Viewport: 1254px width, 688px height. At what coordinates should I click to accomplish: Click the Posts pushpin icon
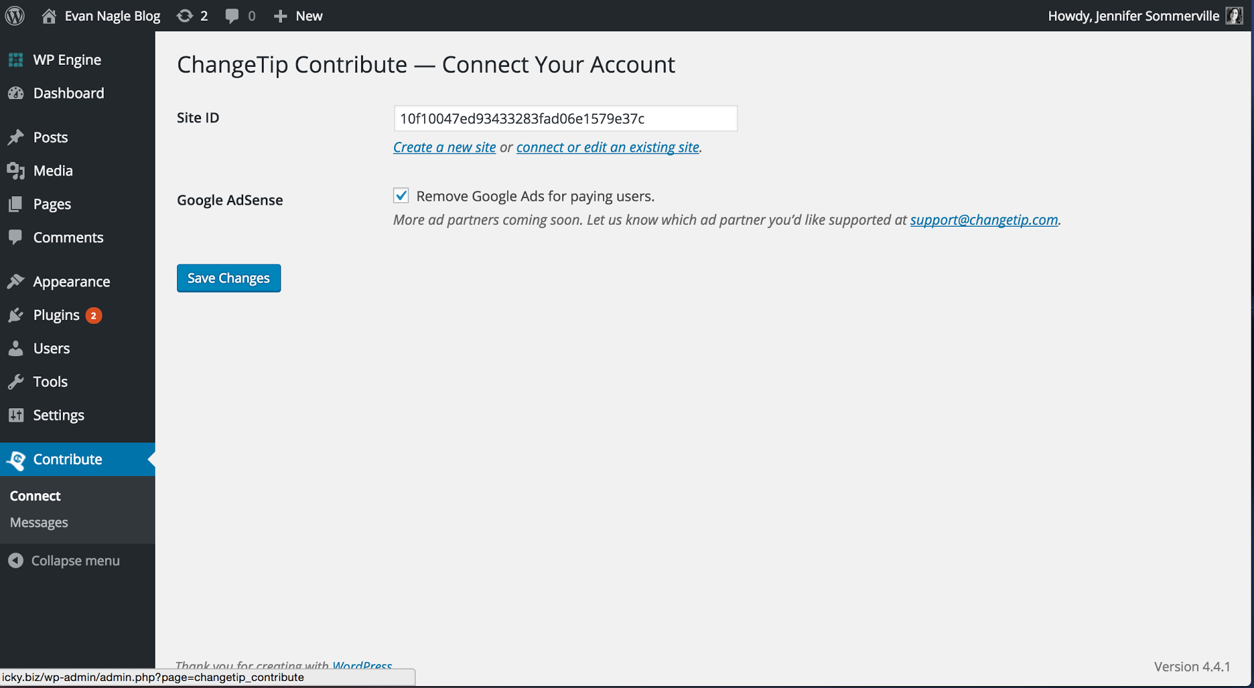coord(16,137)
